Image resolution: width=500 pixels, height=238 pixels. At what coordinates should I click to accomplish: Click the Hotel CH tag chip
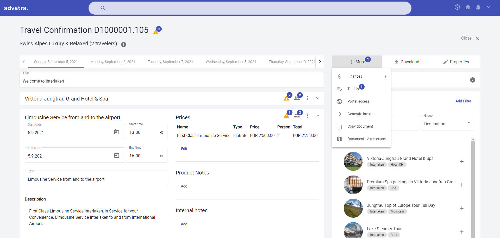(397, 165)
